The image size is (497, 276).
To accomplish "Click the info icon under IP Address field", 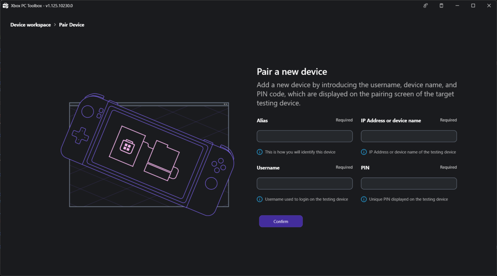I will (364, 152).
